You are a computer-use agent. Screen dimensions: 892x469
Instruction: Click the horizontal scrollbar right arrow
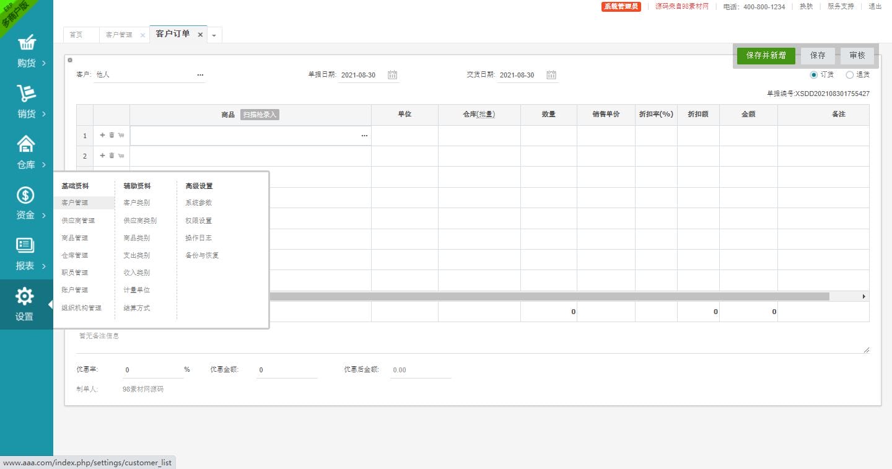pyautogui.click(x=864, y=297)
